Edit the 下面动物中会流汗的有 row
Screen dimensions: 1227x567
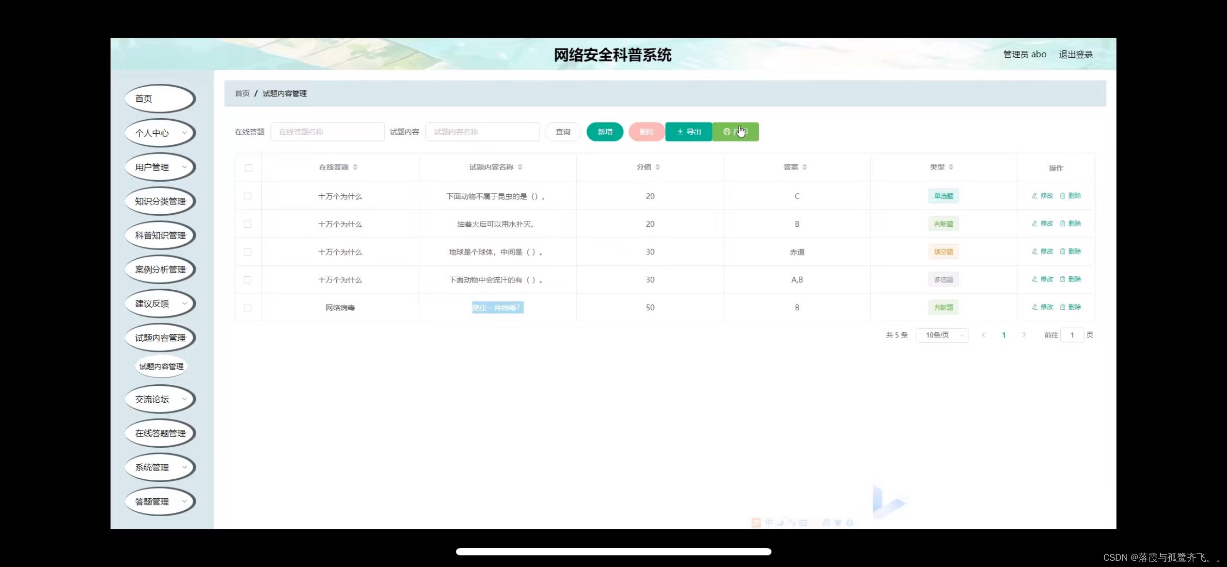click(x=1042, y=279)
